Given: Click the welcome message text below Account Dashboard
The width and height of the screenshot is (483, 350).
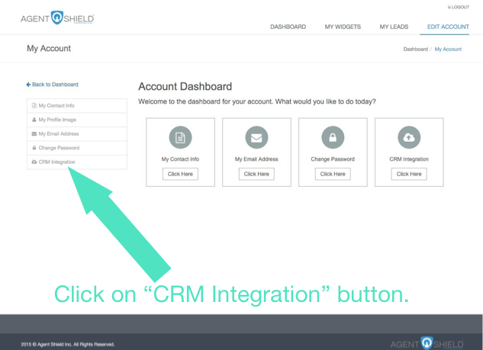Looking at the screenshot, I should pos(257,101).
